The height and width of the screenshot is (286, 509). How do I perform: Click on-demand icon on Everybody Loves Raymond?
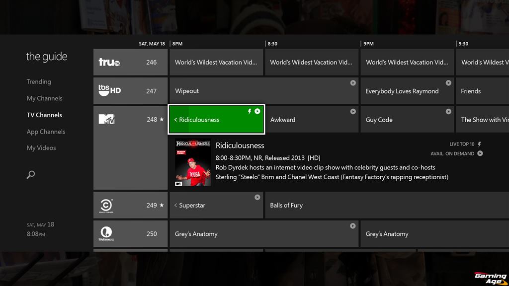(448, 83)
